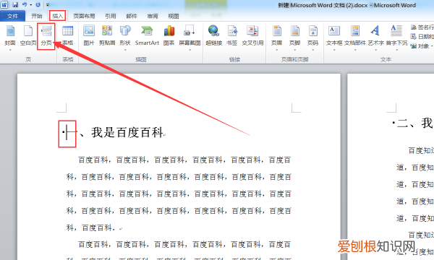
Task: Switch to the Insert (插入) tab
Action: coord(58,16)
